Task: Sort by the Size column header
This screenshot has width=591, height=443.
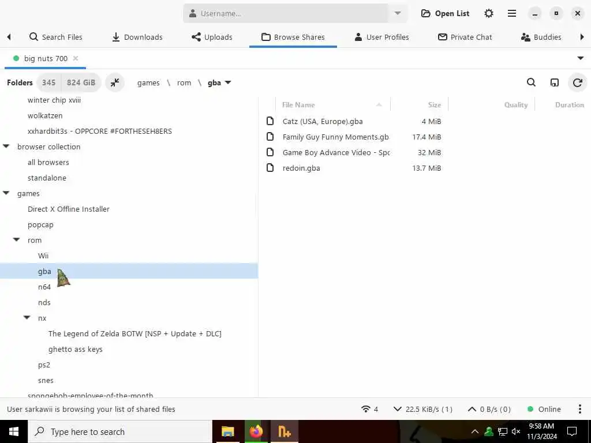Action: coord(419,105)
